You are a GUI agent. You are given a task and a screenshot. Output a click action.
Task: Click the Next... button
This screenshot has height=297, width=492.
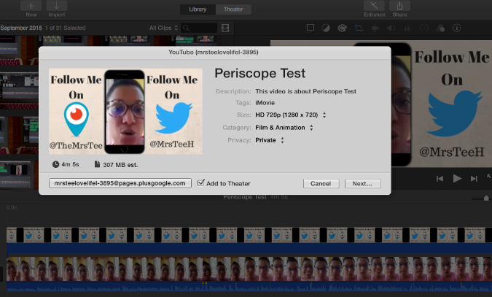pyautogui.click(x=363, y=184)
